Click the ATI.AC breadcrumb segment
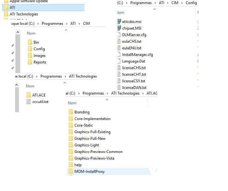Viewport: 228px width, 191px height. [x=152, y=93]
